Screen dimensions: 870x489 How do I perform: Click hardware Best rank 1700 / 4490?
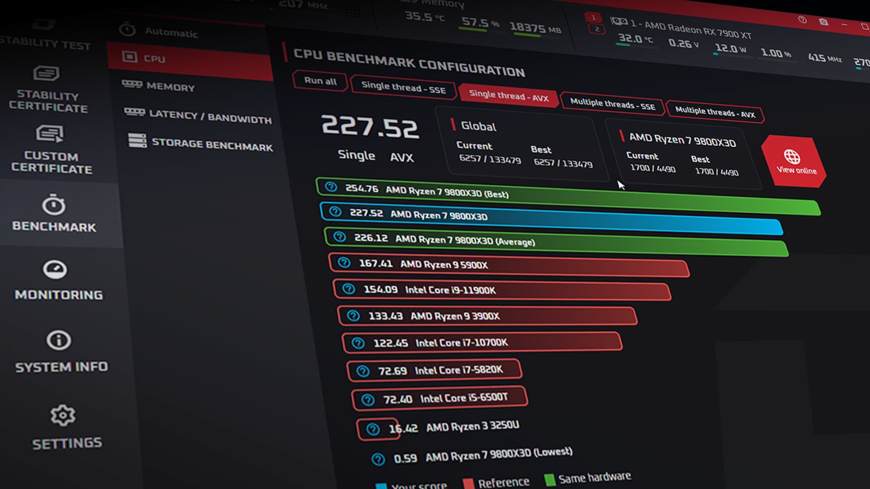click(x=717, y=172)
